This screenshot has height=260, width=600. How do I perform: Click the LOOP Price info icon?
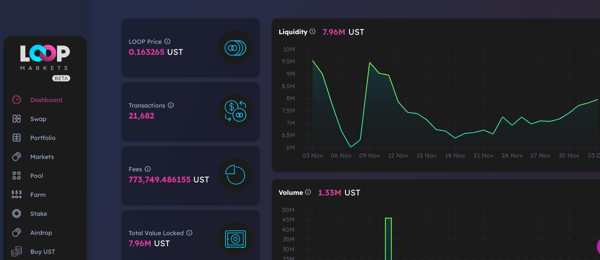point(167,41)
